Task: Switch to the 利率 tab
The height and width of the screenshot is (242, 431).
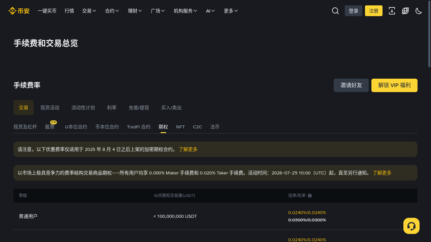Action: 112,108
